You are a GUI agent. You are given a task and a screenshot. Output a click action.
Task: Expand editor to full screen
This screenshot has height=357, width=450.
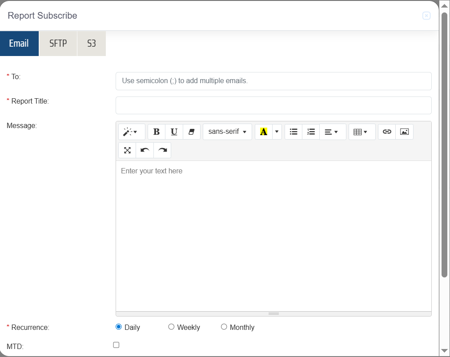tap(127, 150)
